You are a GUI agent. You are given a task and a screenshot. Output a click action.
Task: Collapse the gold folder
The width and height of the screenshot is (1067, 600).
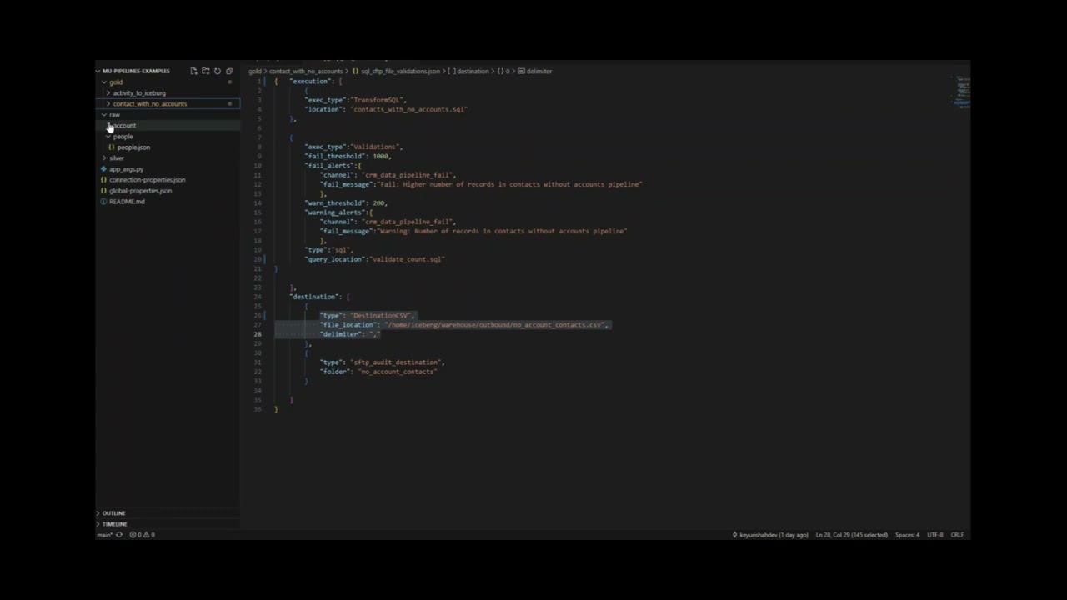coord(115,82)
